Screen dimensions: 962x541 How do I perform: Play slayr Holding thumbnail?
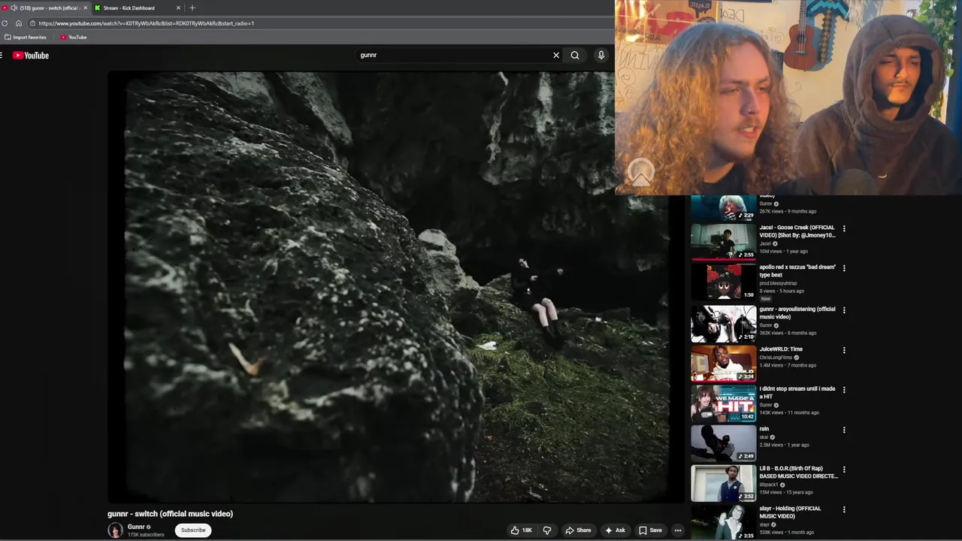pyautogui.click(x=723, y=523)
